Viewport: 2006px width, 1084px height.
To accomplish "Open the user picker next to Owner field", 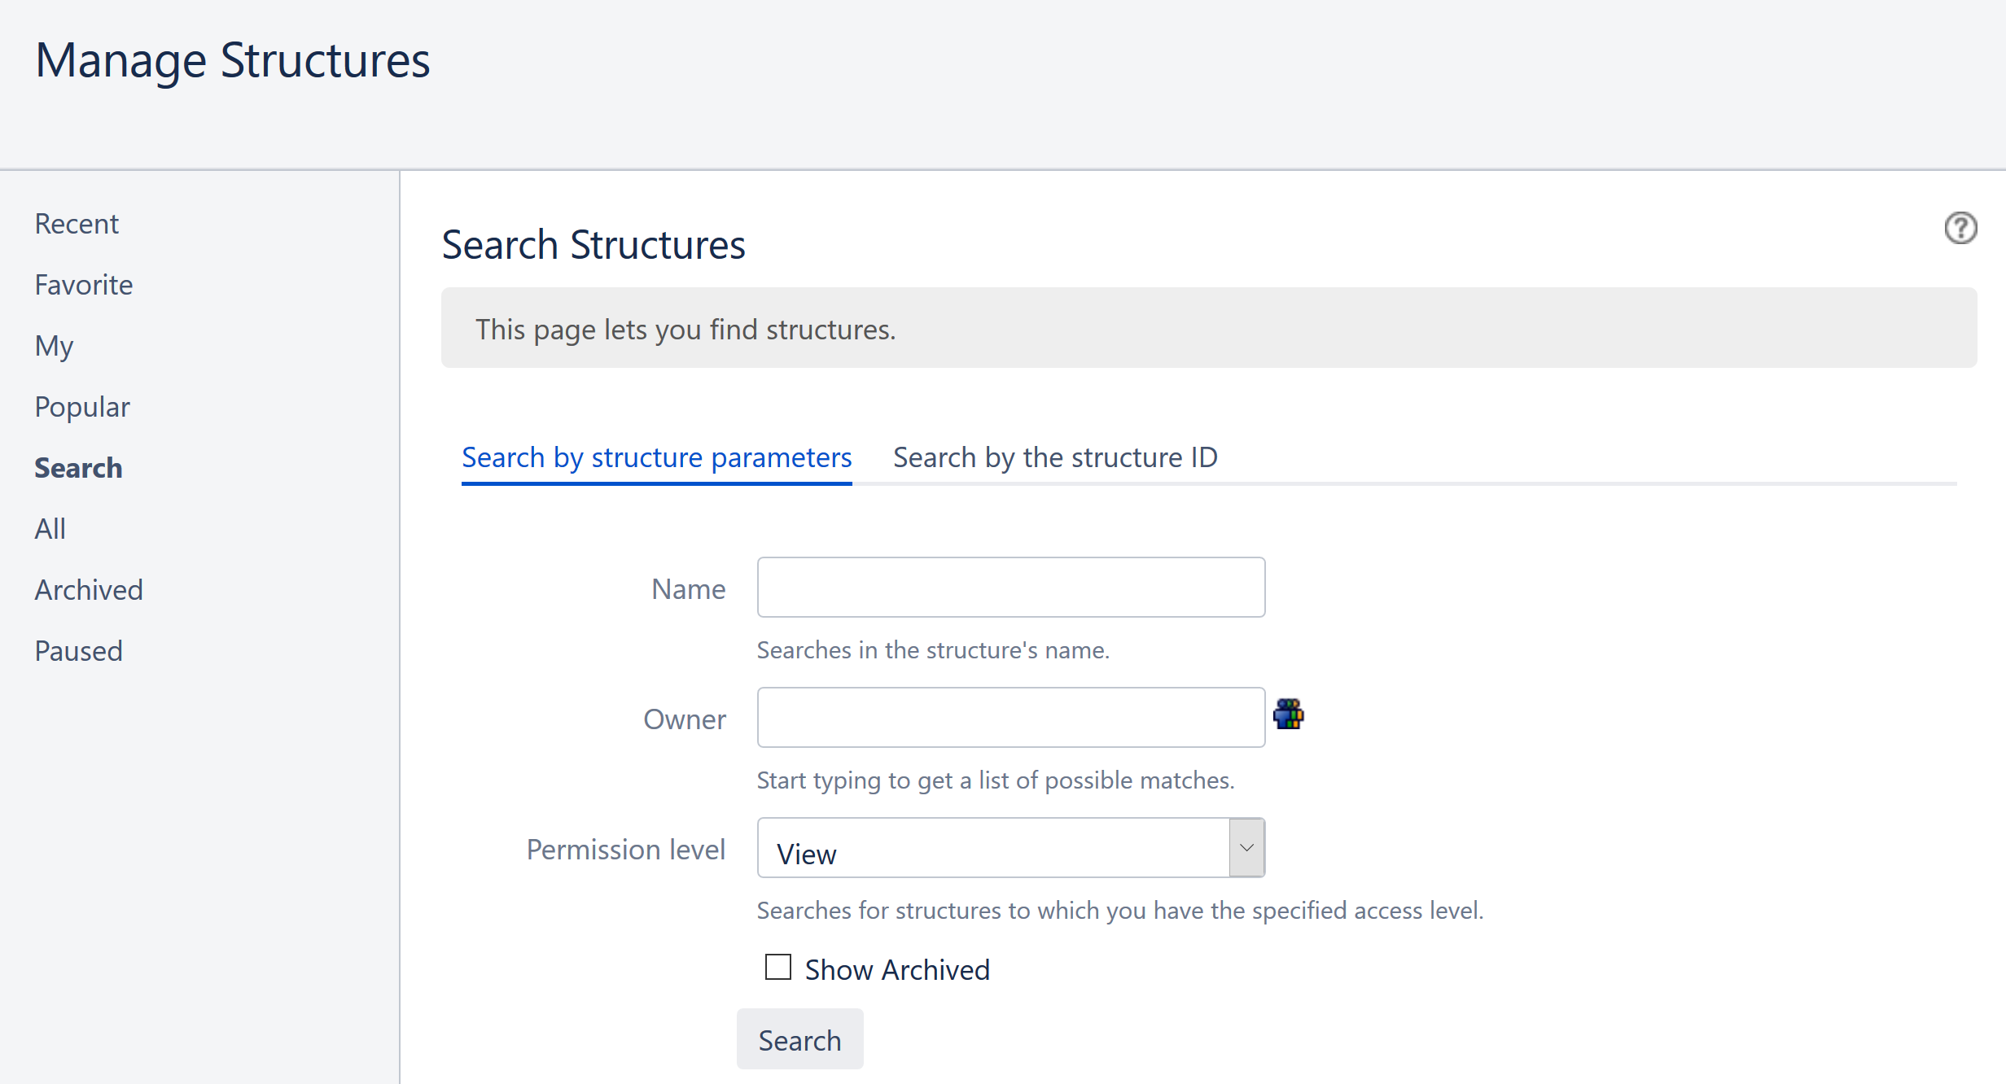I will [1289, 715].
